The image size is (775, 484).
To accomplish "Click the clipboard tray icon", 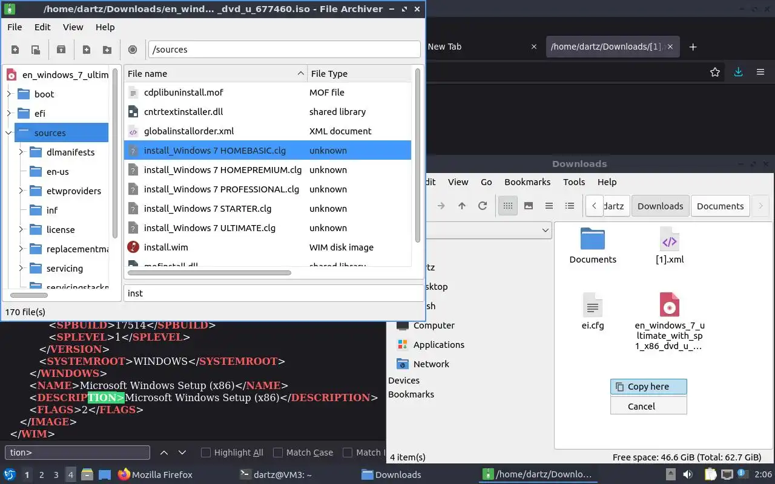I will pyautogui.click(x=710, y=474).
